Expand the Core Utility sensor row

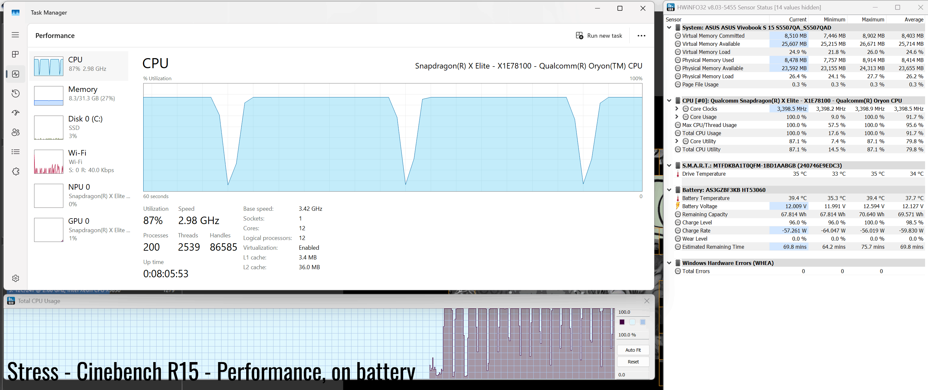pos(677,141)
